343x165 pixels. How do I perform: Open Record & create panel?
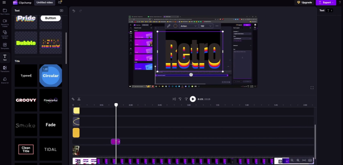(5, 23)
